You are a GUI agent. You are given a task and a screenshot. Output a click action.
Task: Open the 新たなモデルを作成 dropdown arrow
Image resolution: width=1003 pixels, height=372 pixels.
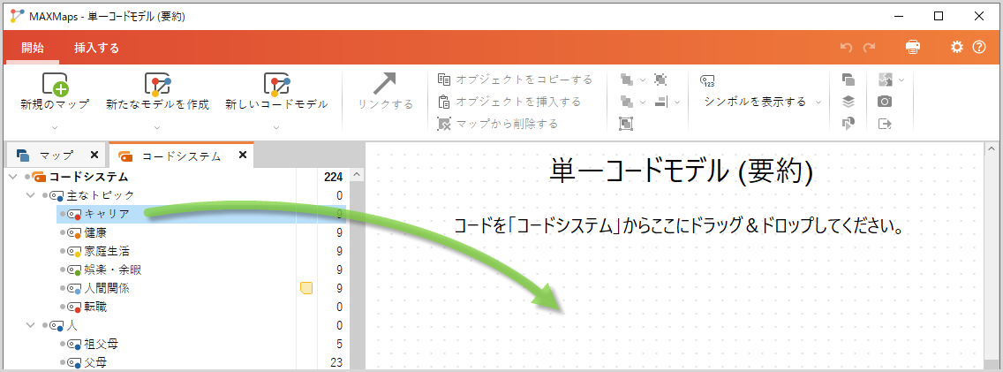pos(157,126)
